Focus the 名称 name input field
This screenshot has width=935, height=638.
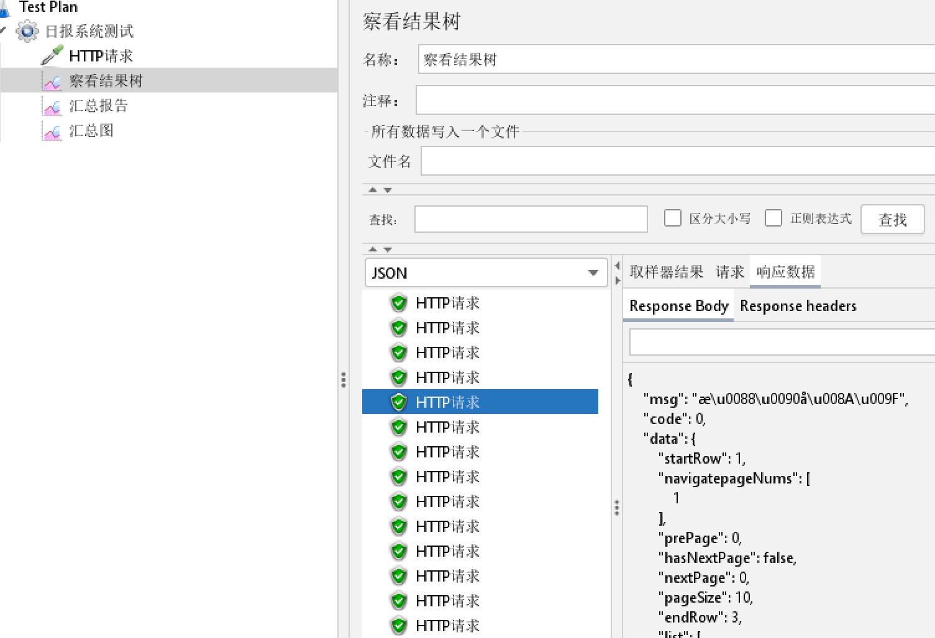click(677, 59)
